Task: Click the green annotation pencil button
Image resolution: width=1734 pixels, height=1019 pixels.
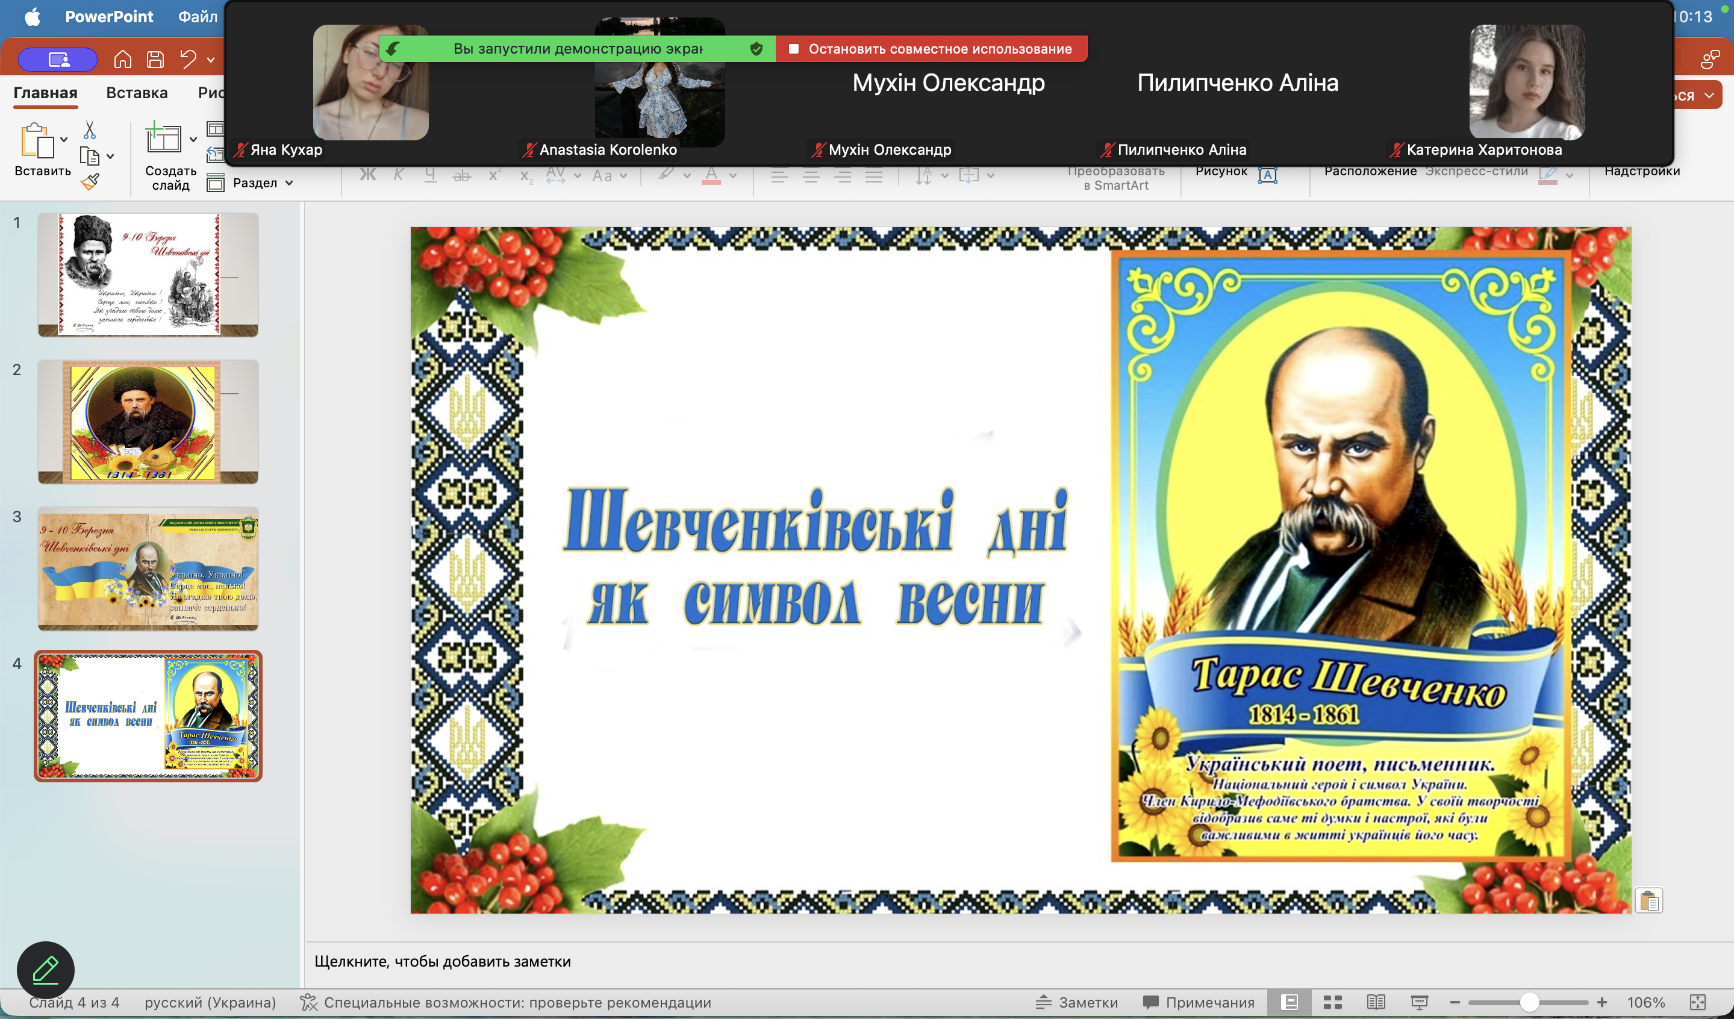Action: click(x=45, y=970)
